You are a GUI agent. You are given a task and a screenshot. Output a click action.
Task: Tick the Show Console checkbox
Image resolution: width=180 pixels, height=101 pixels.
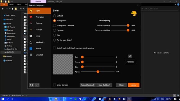[x=54, y=85]
